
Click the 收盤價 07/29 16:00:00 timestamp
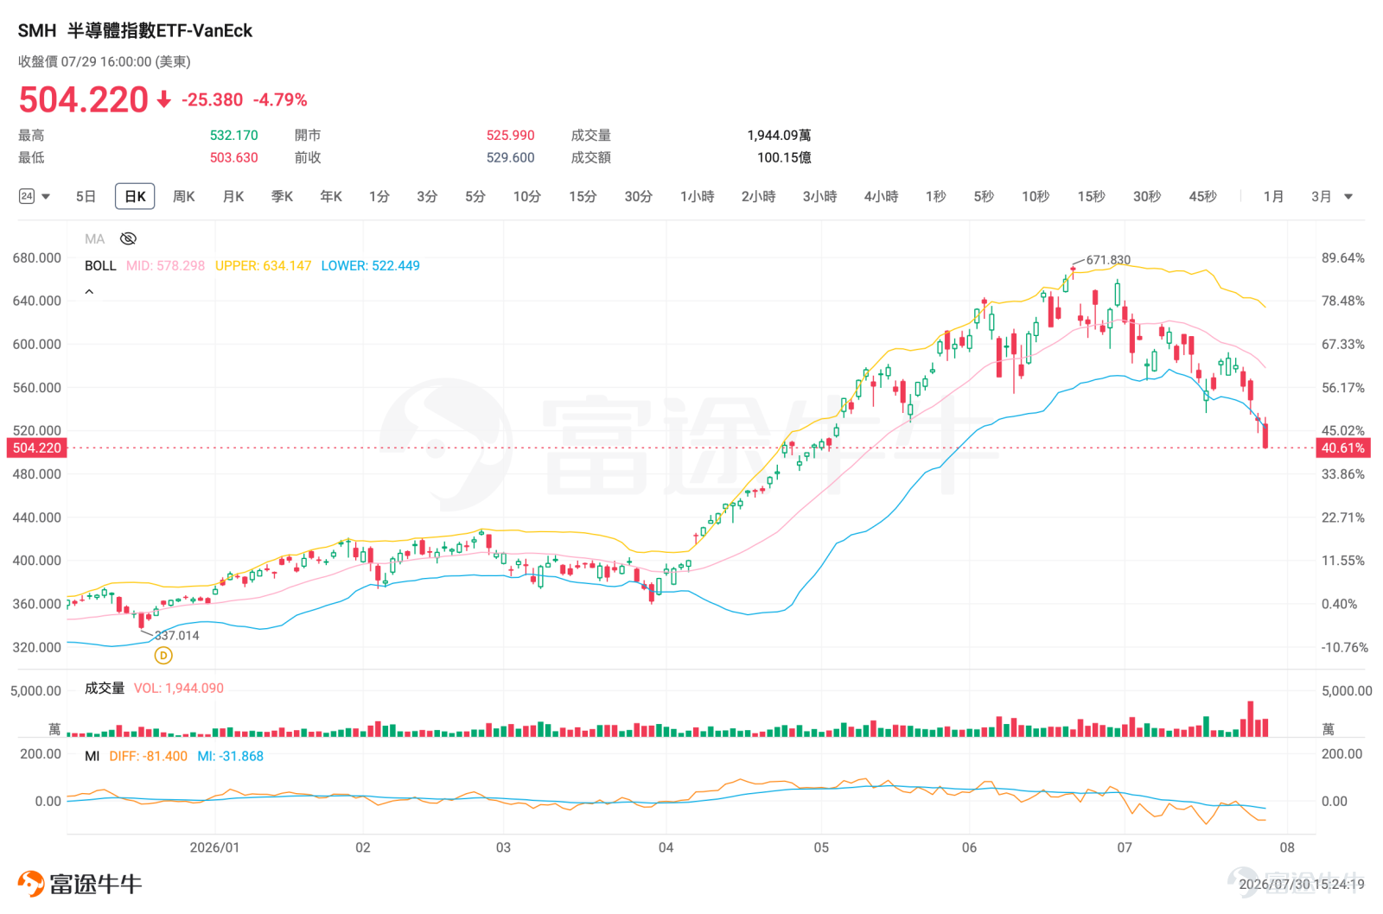105,61
